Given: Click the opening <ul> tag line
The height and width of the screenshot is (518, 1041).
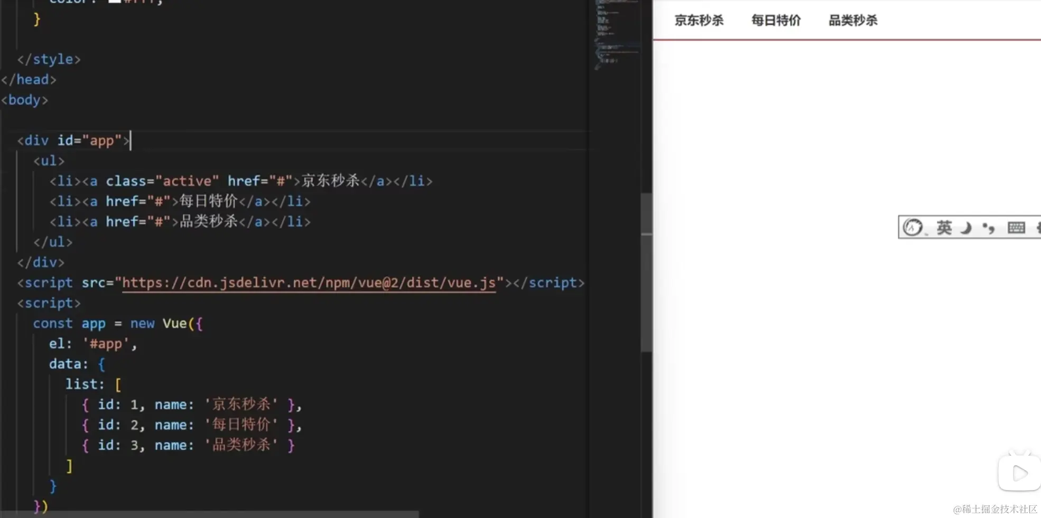Looking at the screenshot, I should pos(49,161).
